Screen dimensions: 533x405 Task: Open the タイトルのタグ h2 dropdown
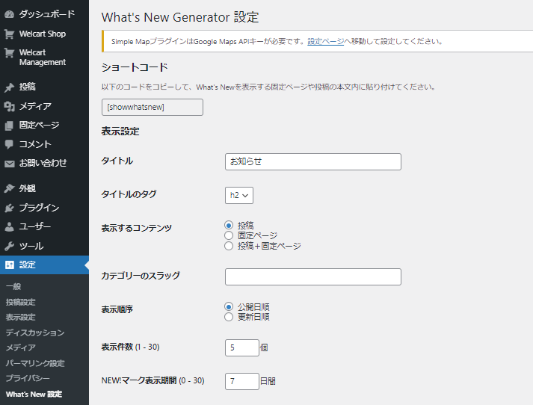(x=239, y=195)
